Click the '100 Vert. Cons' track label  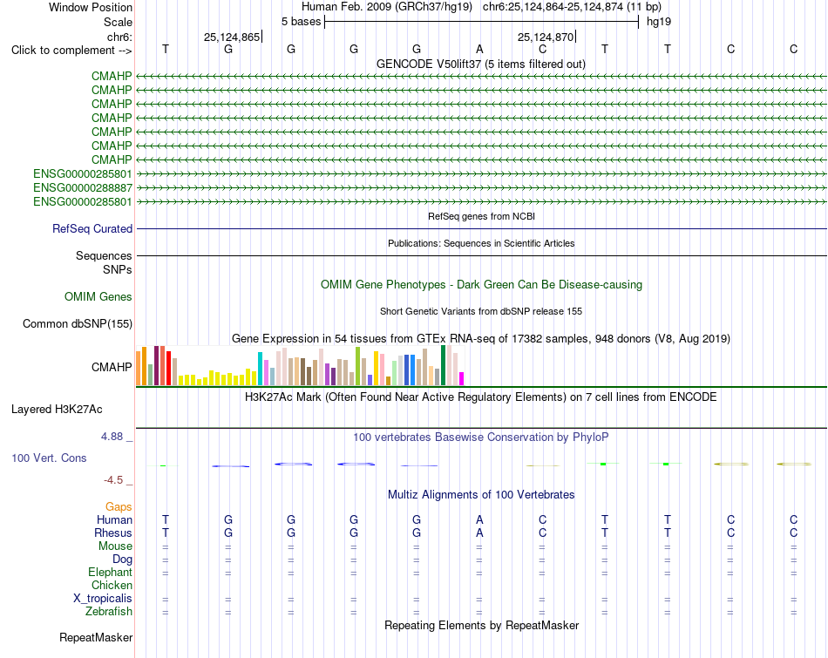tap(49, 458)
